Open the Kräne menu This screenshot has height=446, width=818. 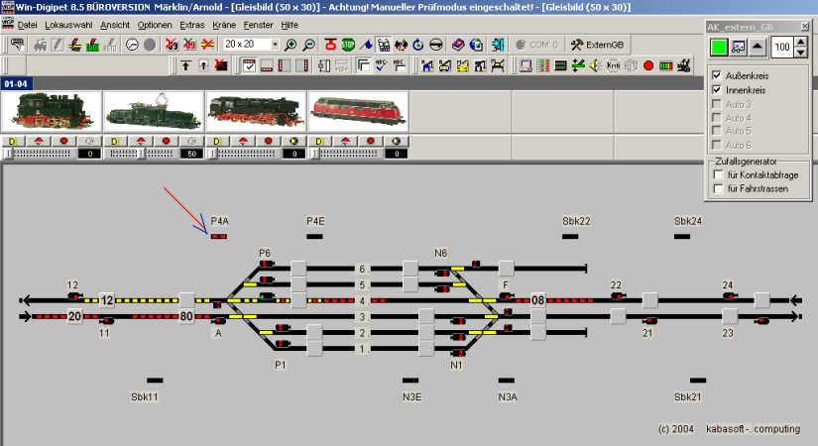223,23
